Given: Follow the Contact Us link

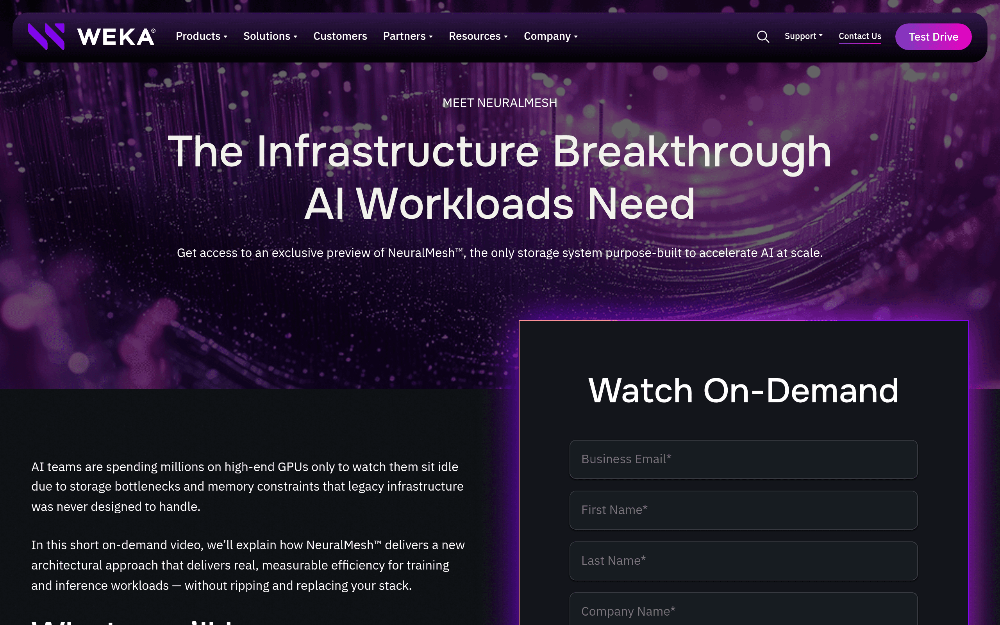Looking at the screenshot, I should point(859,36).
